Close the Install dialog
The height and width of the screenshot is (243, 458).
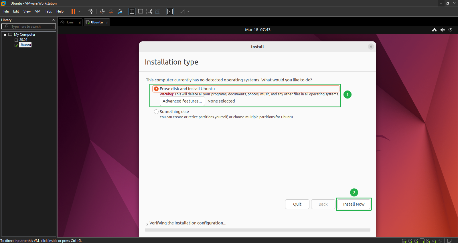click(371, 47)
